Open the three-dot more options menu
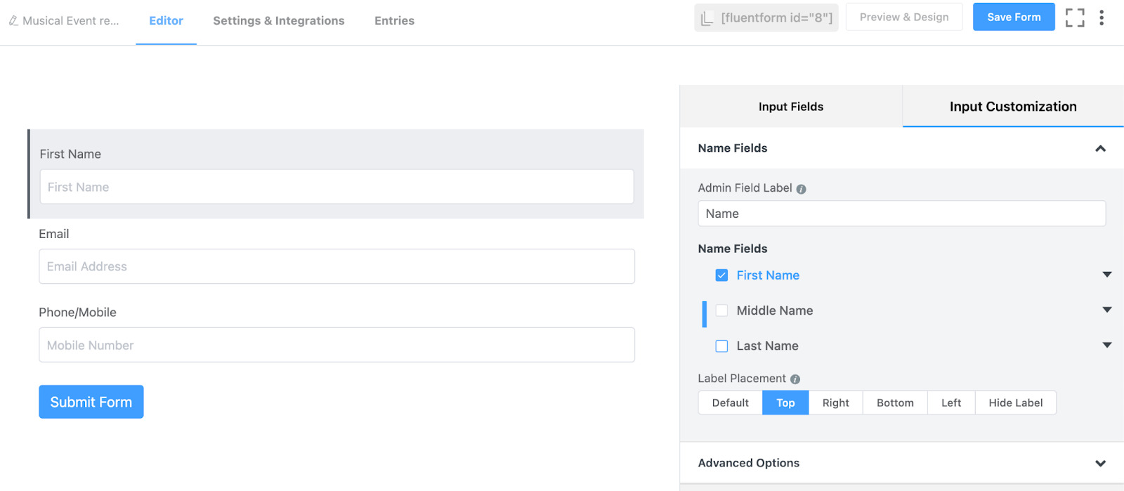1124x491 pixels. click(1102, 18)
